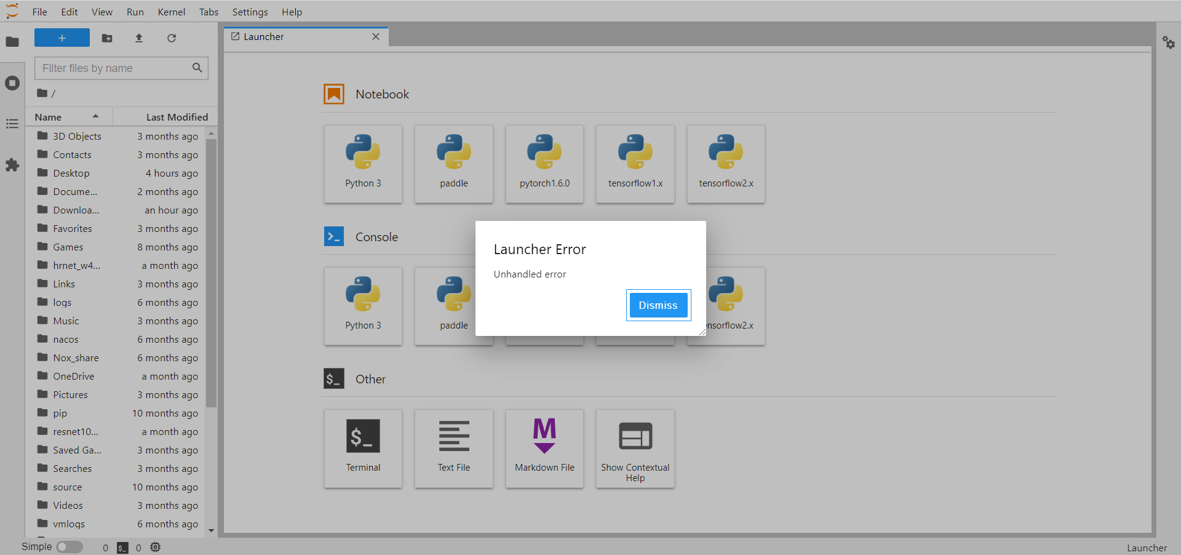The image size is (1181, 555).
Task: Select the pip folder
Action: tap(116, 413)
